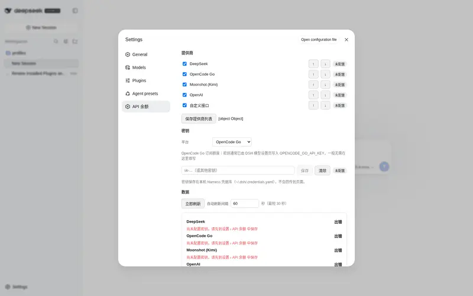The width and height of the screenshot is (473, 296).
Task: Select the API 余额 tab
Action: (146, 107)
